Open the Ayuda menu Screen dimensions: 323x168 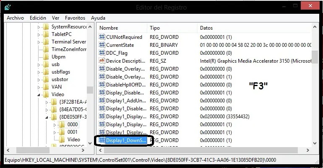click(x=98, y=18)
